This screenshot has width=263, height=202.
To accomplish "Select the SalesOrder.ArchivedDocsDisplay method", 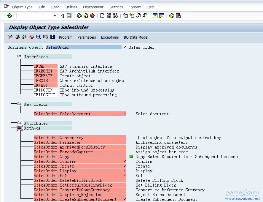I will [x=80, y=147].
